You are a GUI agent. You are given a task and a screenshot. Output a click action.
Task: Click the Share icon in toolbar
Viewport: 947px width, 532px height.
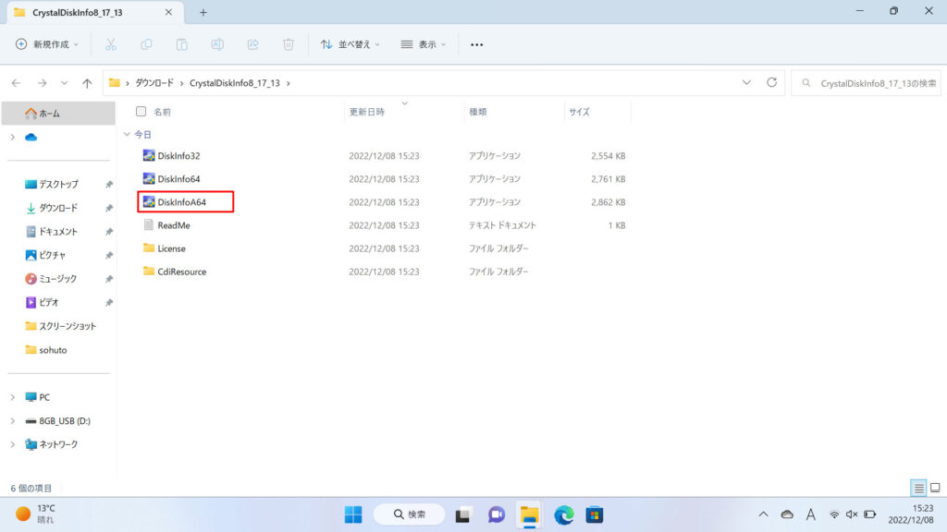pos(253,44)
